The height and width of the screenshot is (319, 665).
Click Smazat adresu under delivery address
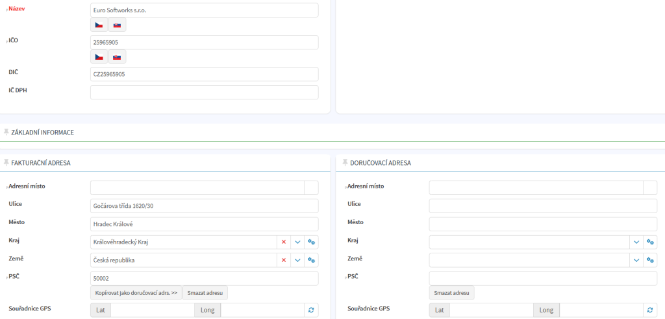pyautogui.click(x=451, y=293)
